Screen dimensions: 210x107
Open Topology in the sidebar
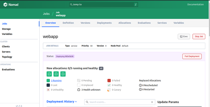[x=7, y=57]
